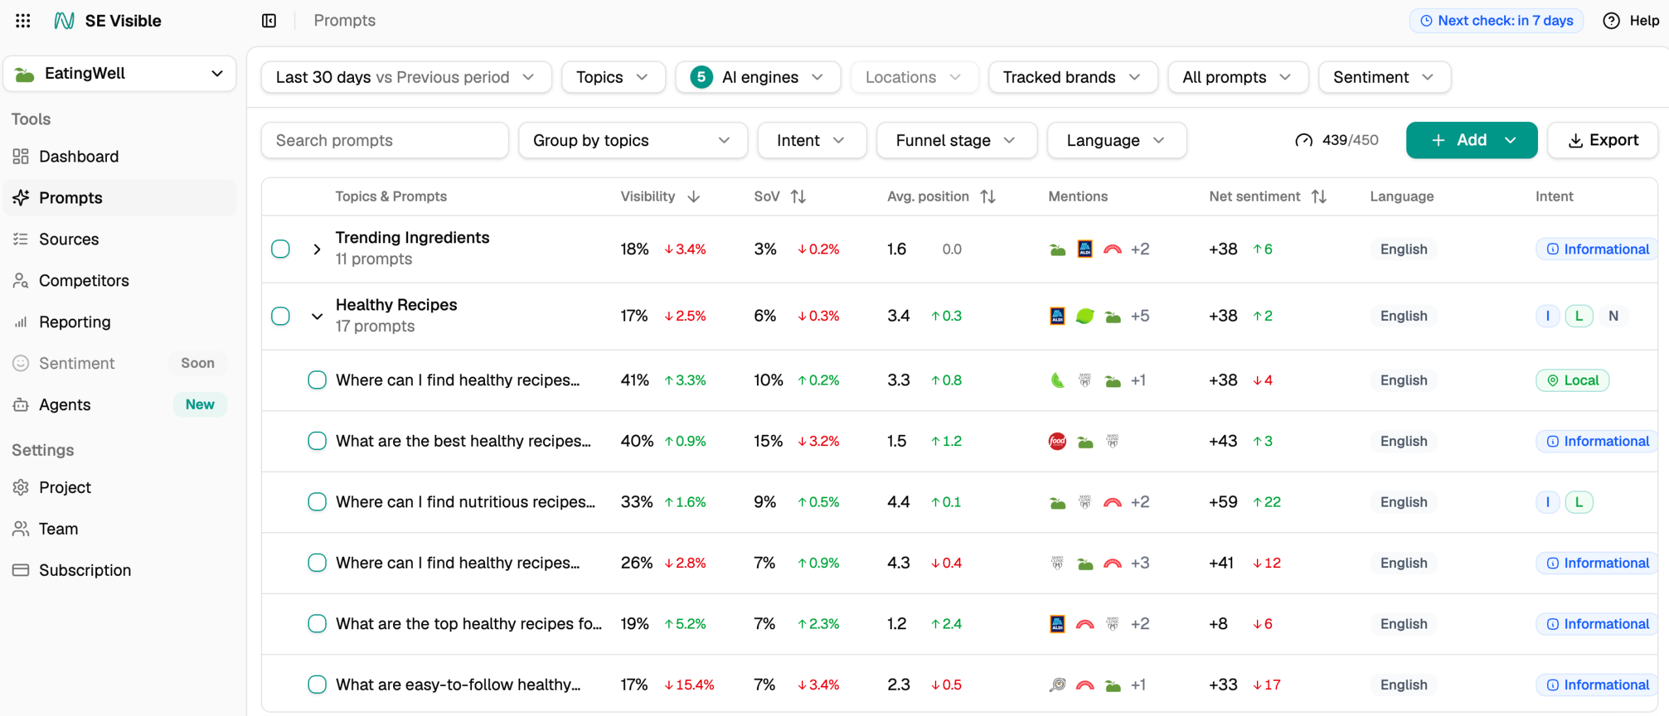Click the N intent badge in Healthy Recipes row
The width and height of the screenshot is (1669, 716).
1613,316
